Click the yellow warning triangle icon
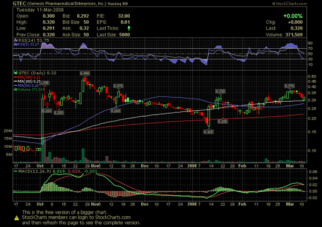Screen dimensions: 322x227 (17, 217)
